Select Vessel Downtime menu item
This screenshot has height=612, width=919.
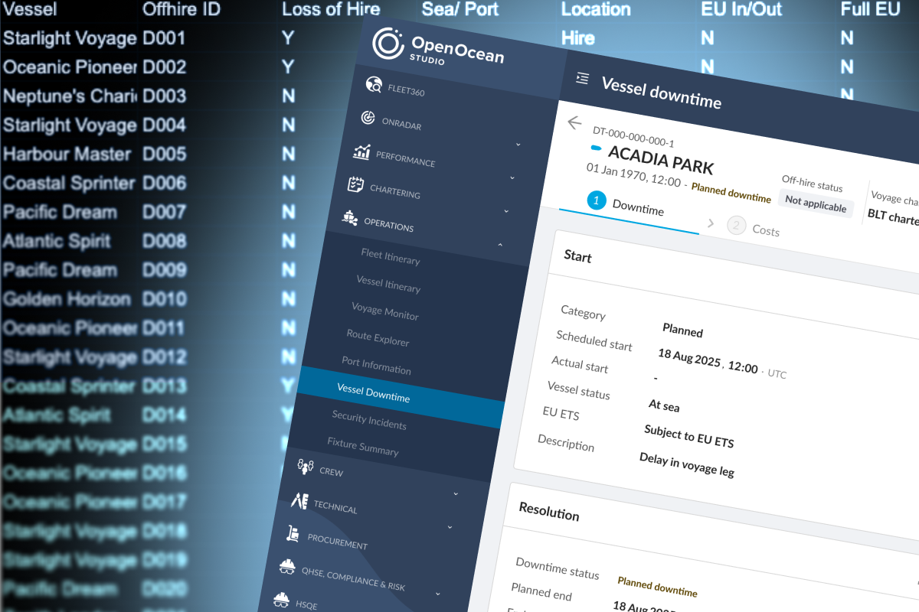click(x=373, y=393)
